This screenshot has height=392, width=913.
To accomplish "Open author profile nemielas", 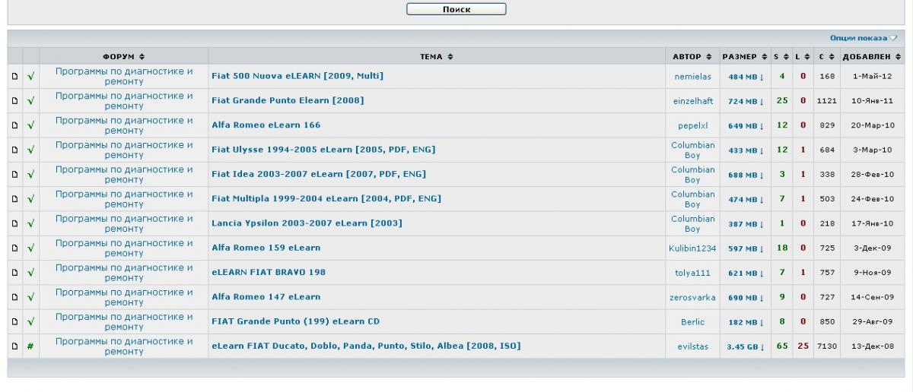I will coord(692,77).
